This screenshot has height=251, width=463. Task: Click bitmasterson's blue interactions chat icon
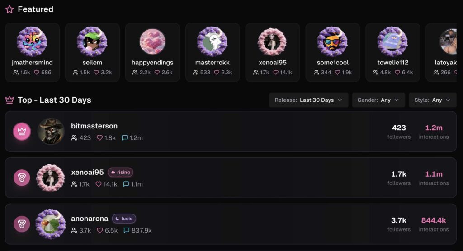click(x=125, y=138)
